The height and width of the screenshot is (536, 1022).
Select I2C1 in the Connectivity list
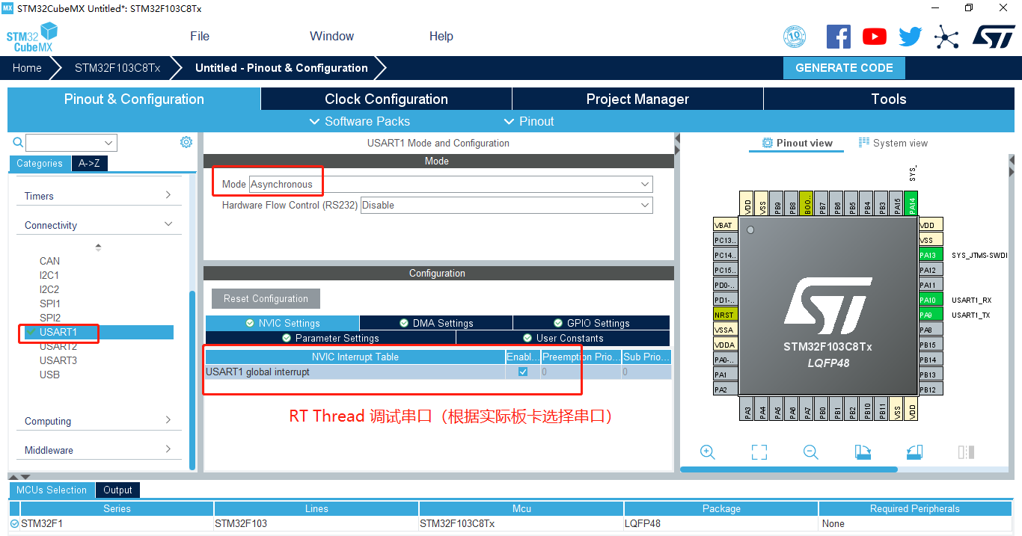49,275
